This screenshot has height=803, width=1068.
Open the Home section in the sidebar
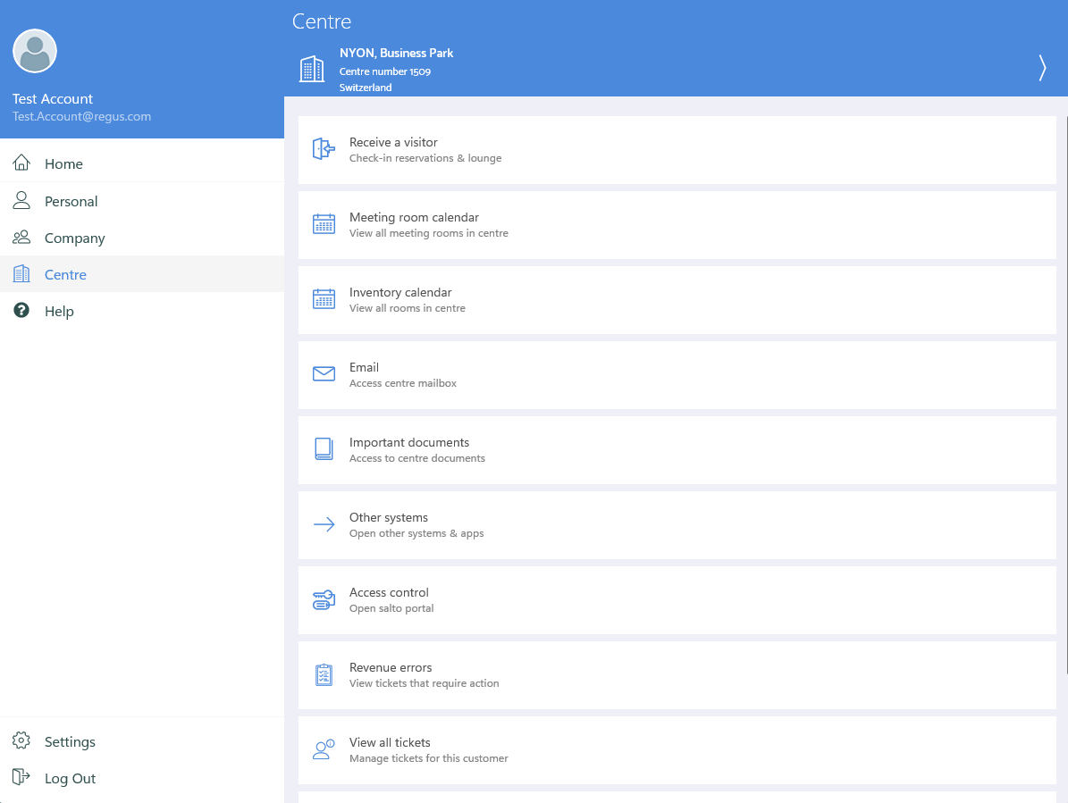point(63,163)
